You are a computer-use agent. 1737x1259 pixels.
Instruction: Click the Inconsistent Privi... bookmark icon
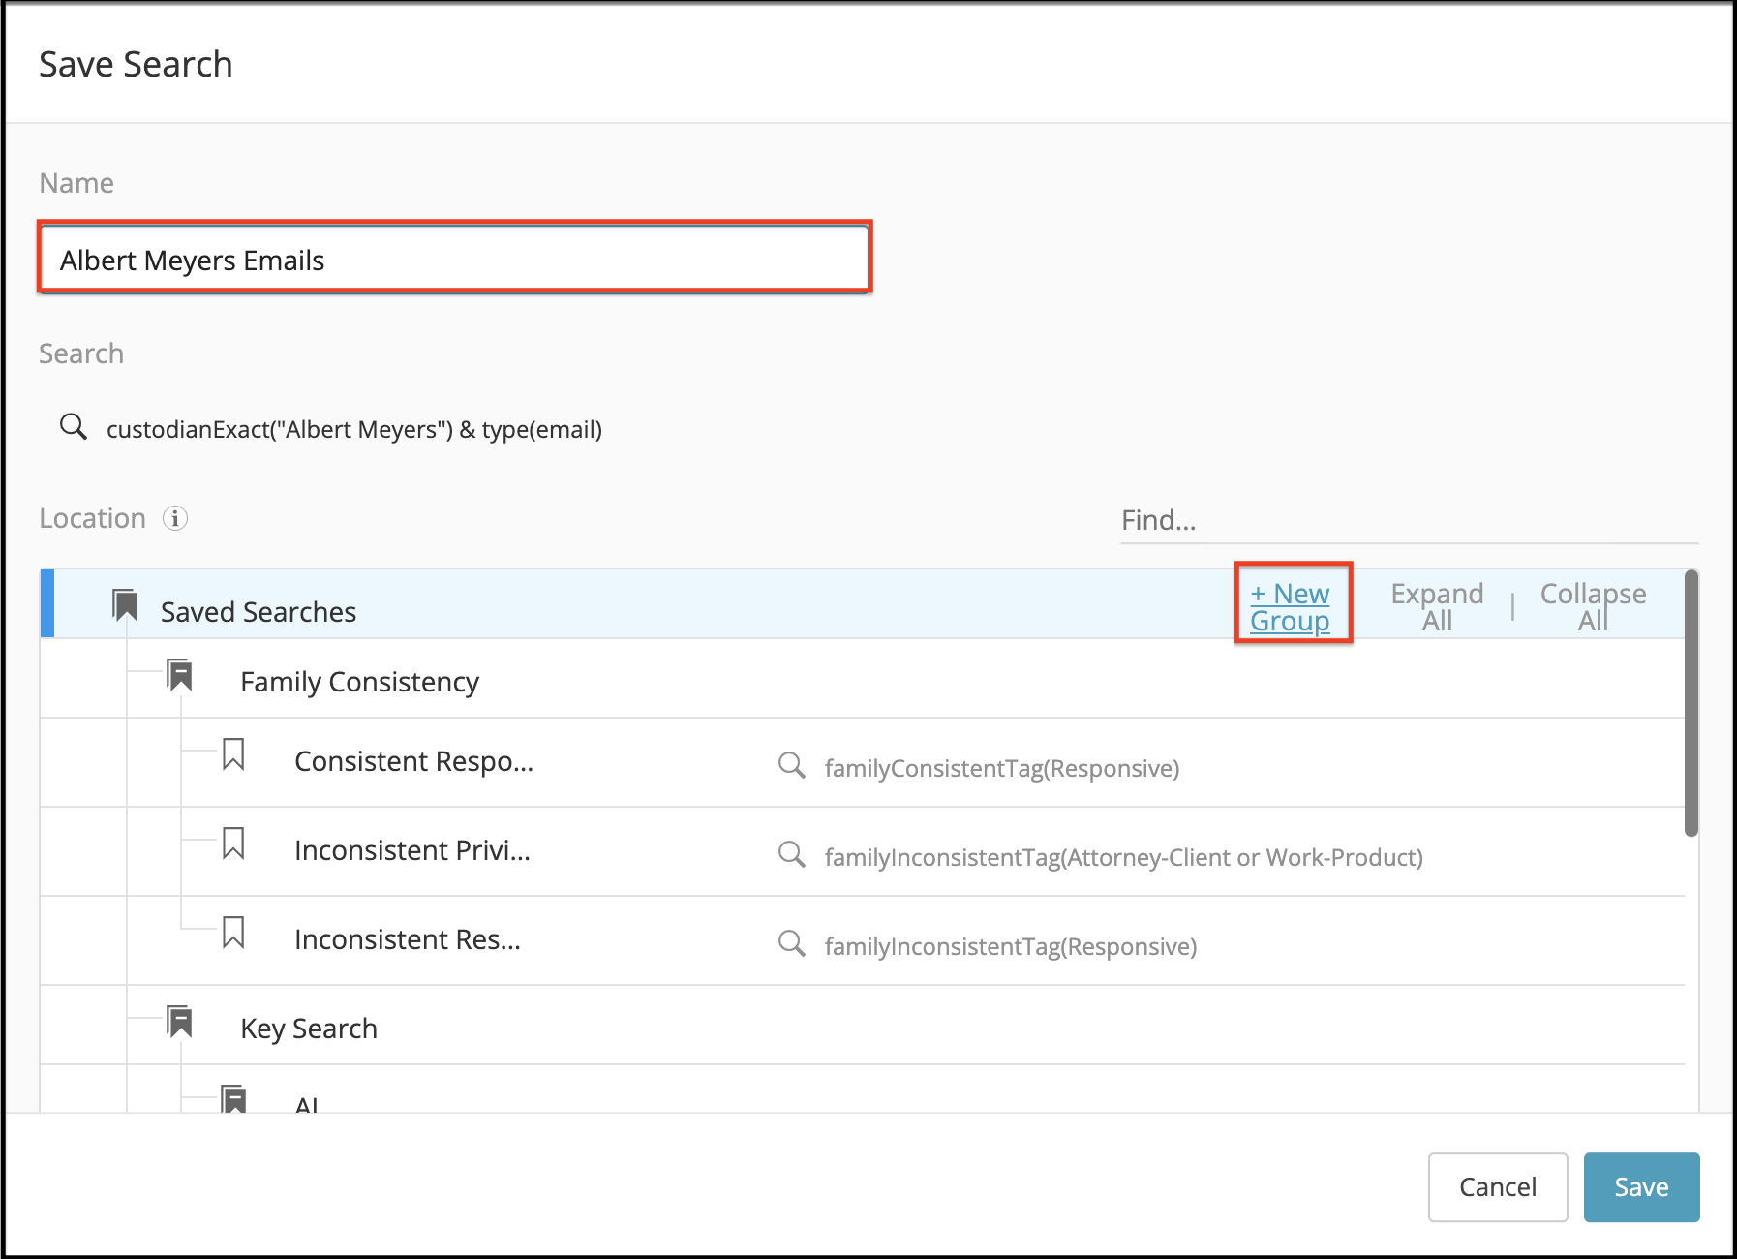click(x=233, y=844)
